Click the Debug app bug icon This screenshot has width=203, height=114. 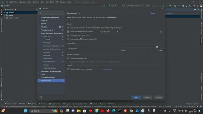pos(163,6)
